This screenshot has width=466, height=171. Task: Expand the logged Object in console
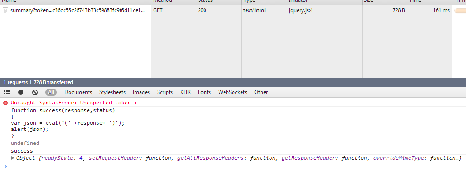tap(13, 158)
